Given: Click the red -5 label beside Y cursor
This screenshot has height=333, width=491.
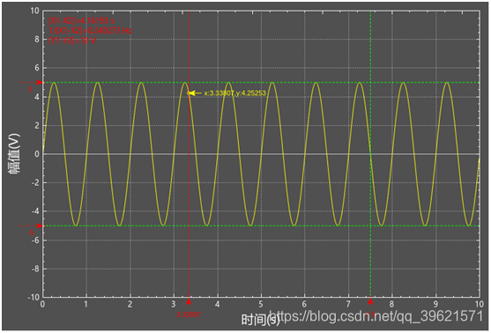Looking at the screenshot, I should point(30,233).
